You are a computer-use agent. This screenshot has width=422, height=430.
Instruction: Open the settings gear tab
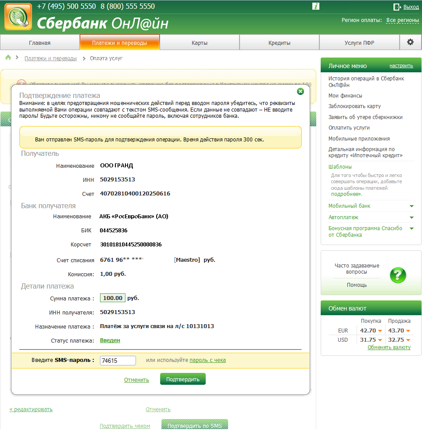410,42
